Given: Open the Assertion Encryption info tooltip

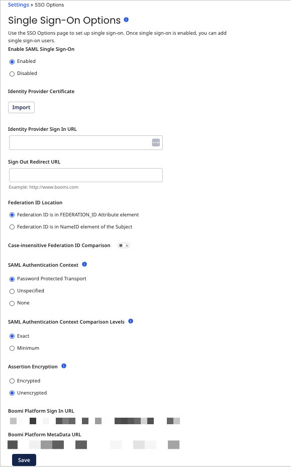Looking at the screenshot, I should pyautogui.click(x=63, y=366).
